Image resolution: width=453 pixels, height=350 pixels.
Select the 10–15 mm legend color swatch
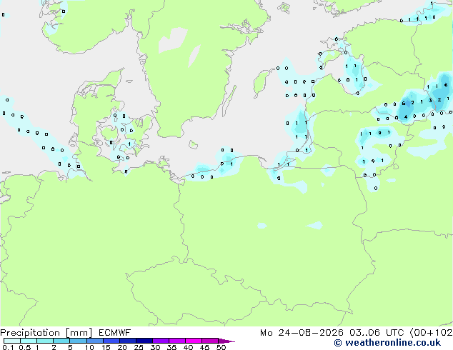pyautogui.click(x=94, y=341)
